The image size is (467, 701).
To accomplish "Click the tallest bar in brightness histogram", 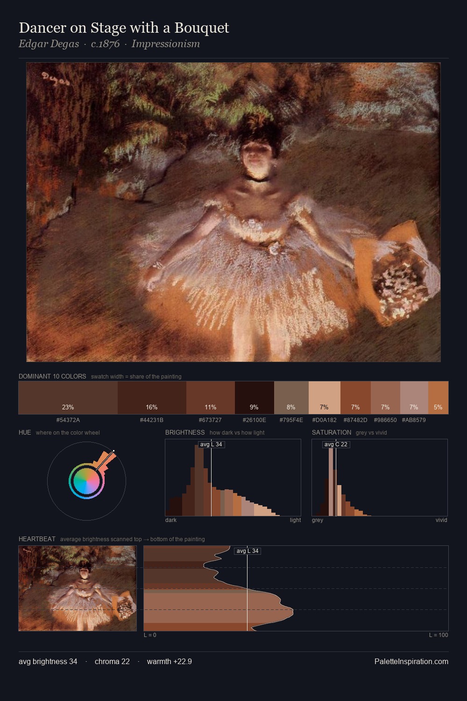I will tap(199, 480).
